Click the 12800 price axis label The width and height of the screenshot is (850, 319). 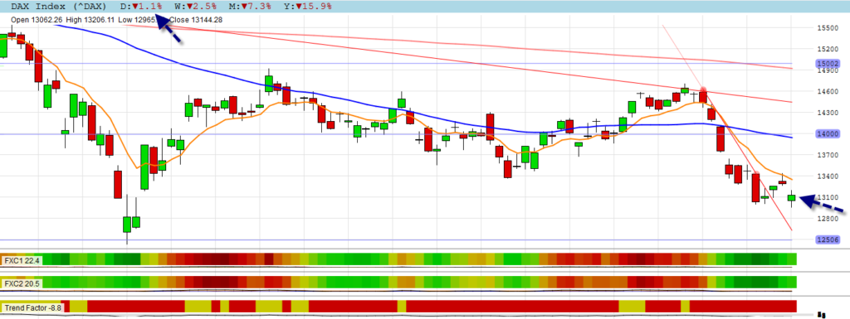(x=828, y=219)
